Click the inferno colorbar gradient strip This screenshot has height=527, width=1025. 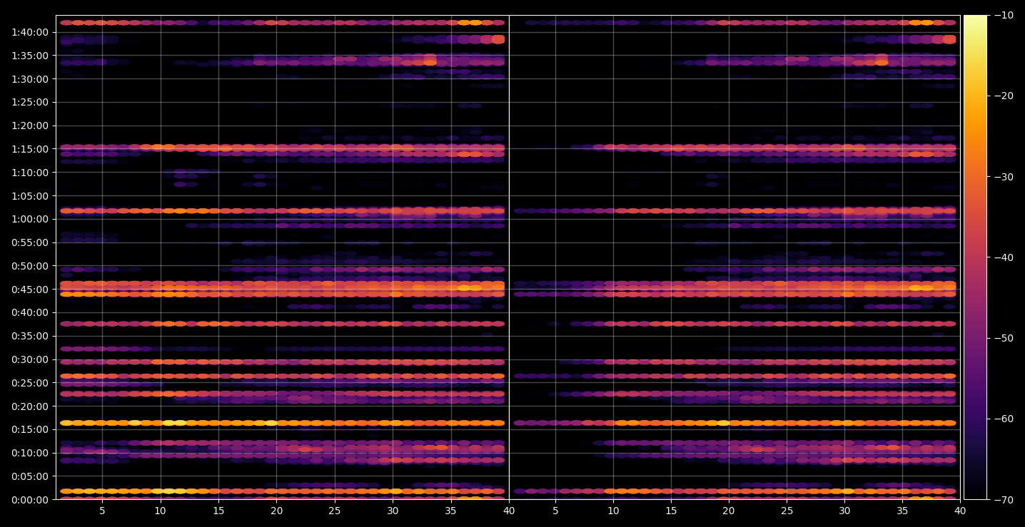tap(975, 257)
